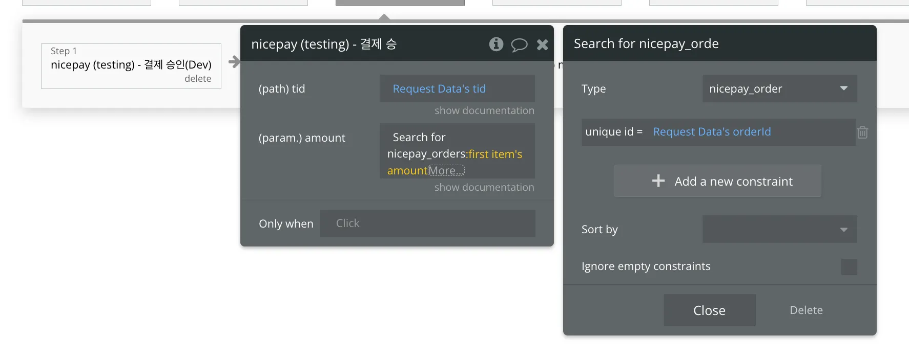Click the Only when condition field
909x359 pixels.
[427, 223]
